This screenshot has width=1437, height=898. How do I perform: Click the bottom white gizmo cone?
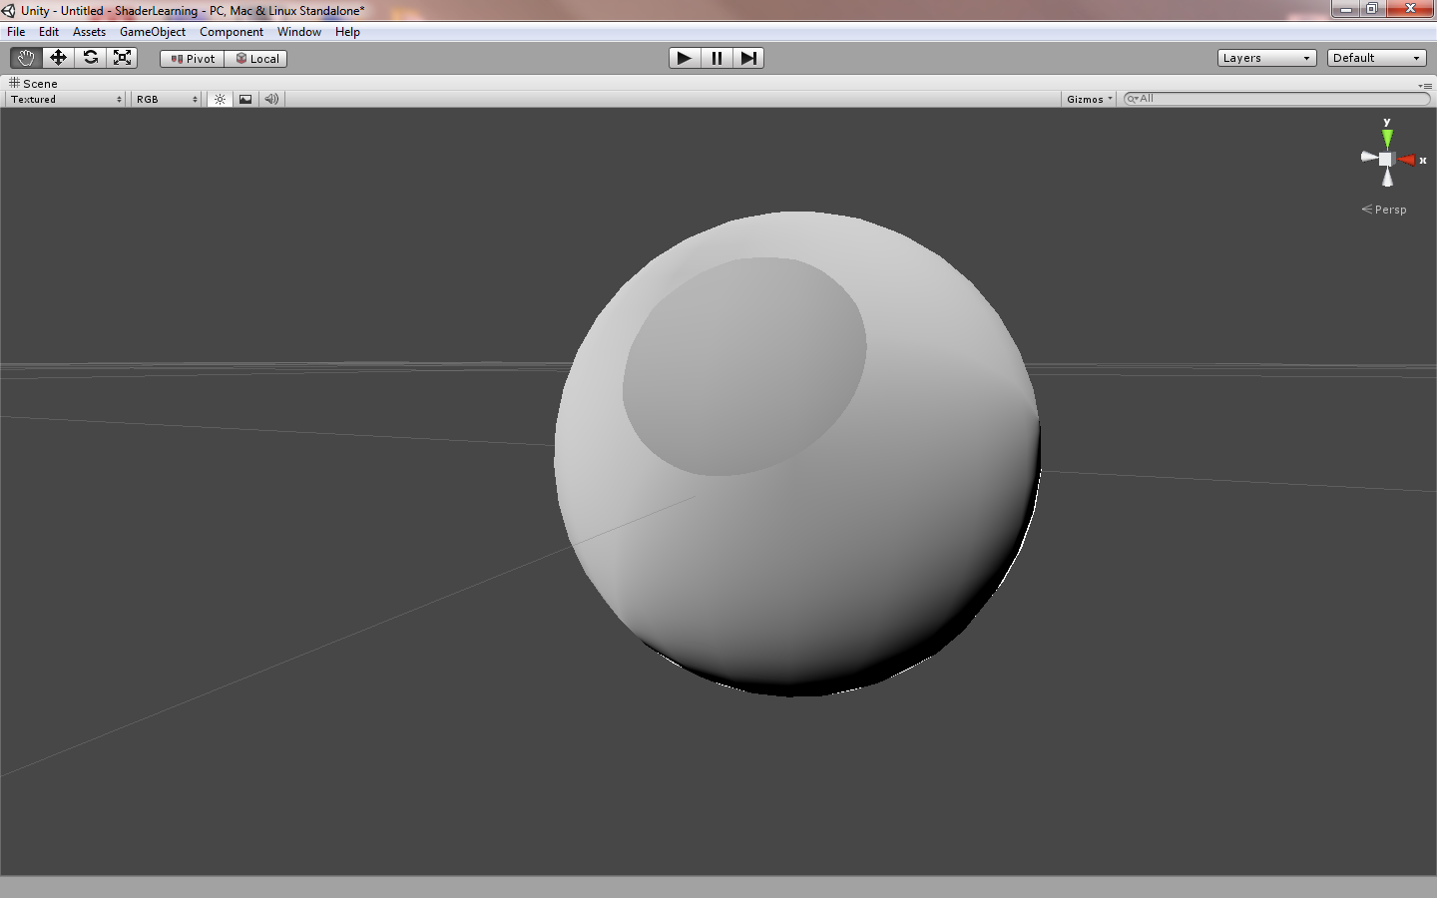[x=1387, y=177]
